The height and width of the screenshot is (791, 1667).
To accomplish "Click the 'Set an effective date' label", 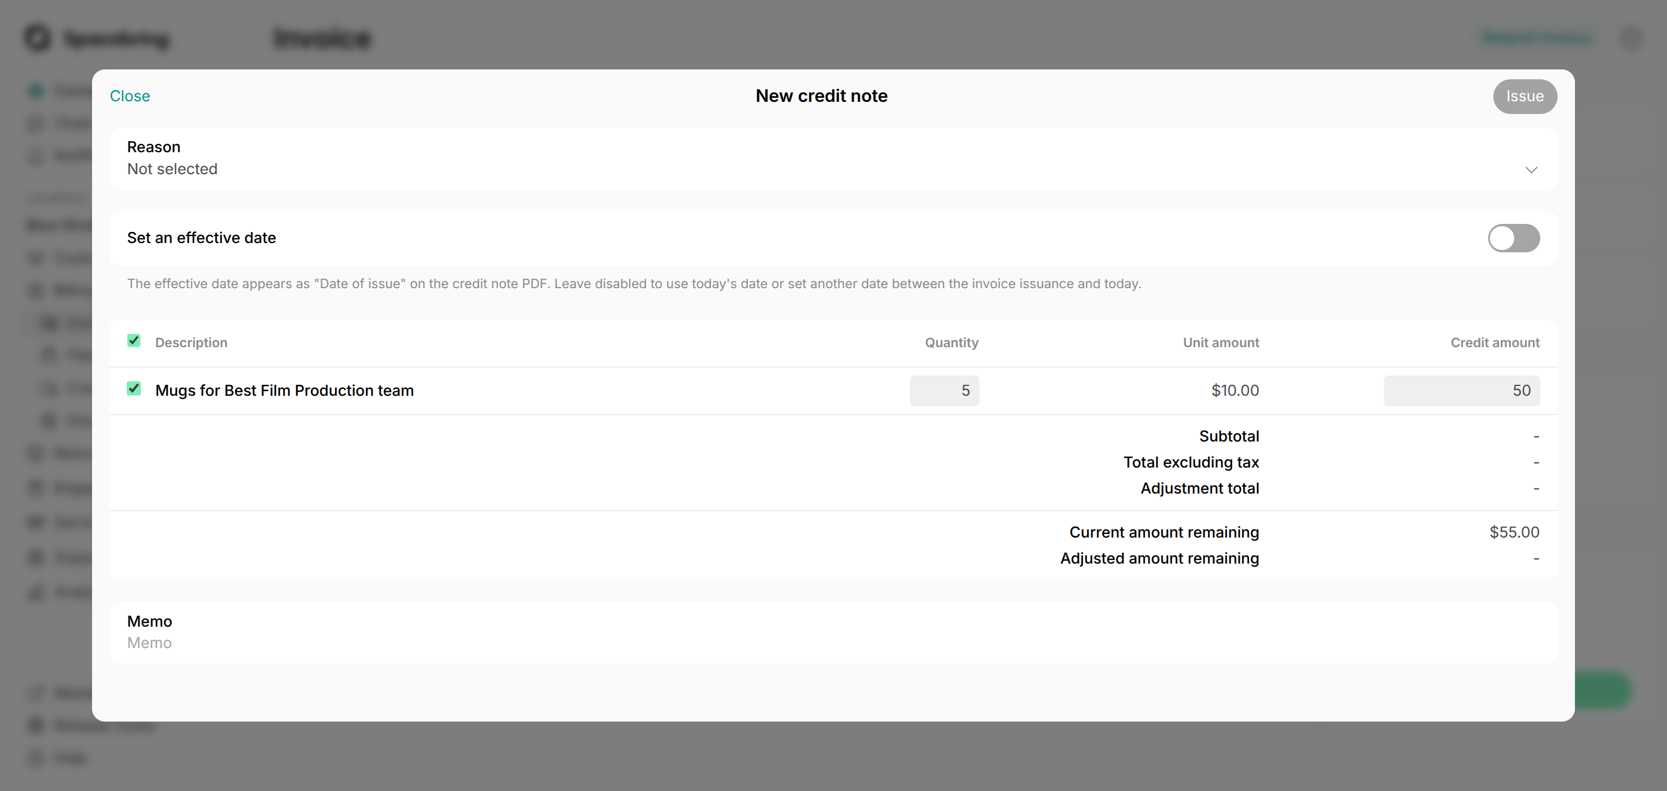I will pos(201,238).
